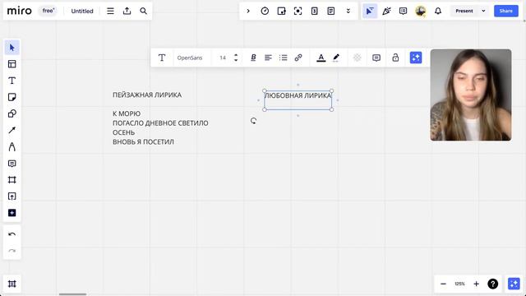
Task: Open the comments panel in top bar
Action: (x=403, y=11)
